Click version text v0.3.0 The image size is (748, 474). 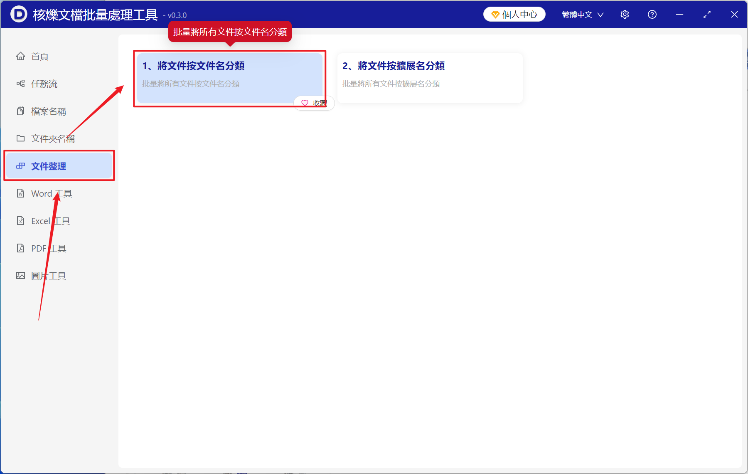(177, 15)
